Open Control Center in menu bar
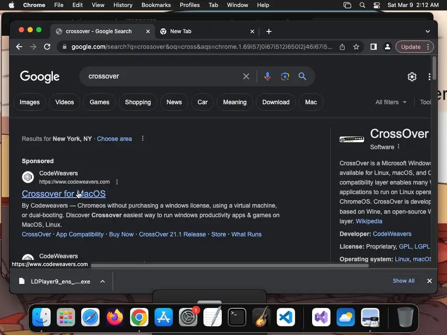The width and height of the screenshot is (447, 335). click(x=377, y=5)
